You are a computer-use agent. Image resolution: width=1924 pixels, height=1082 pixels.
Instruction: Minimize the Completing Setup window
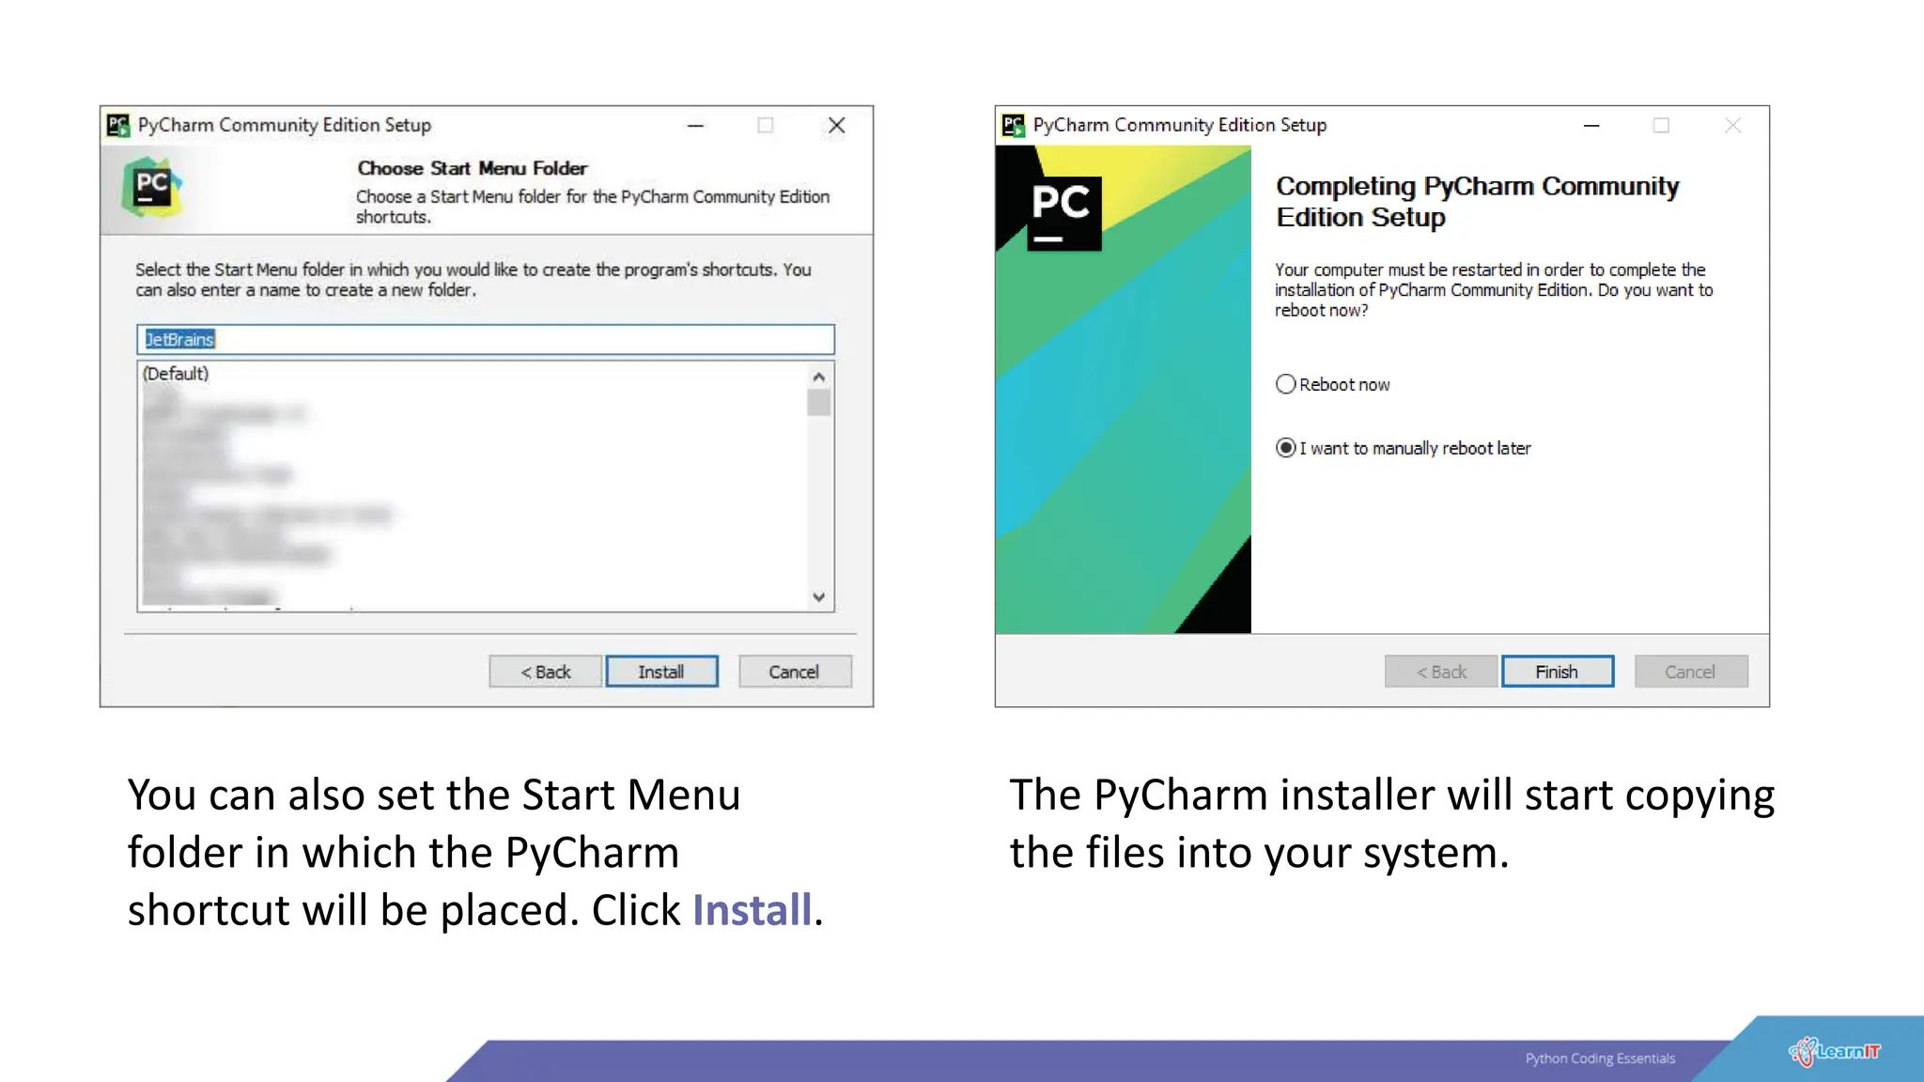click(x=1591, y=125)
